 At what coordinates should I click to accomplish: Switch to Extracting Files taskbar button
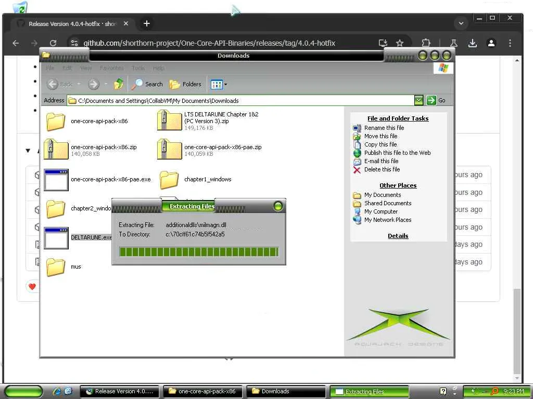tap(369, 392)
